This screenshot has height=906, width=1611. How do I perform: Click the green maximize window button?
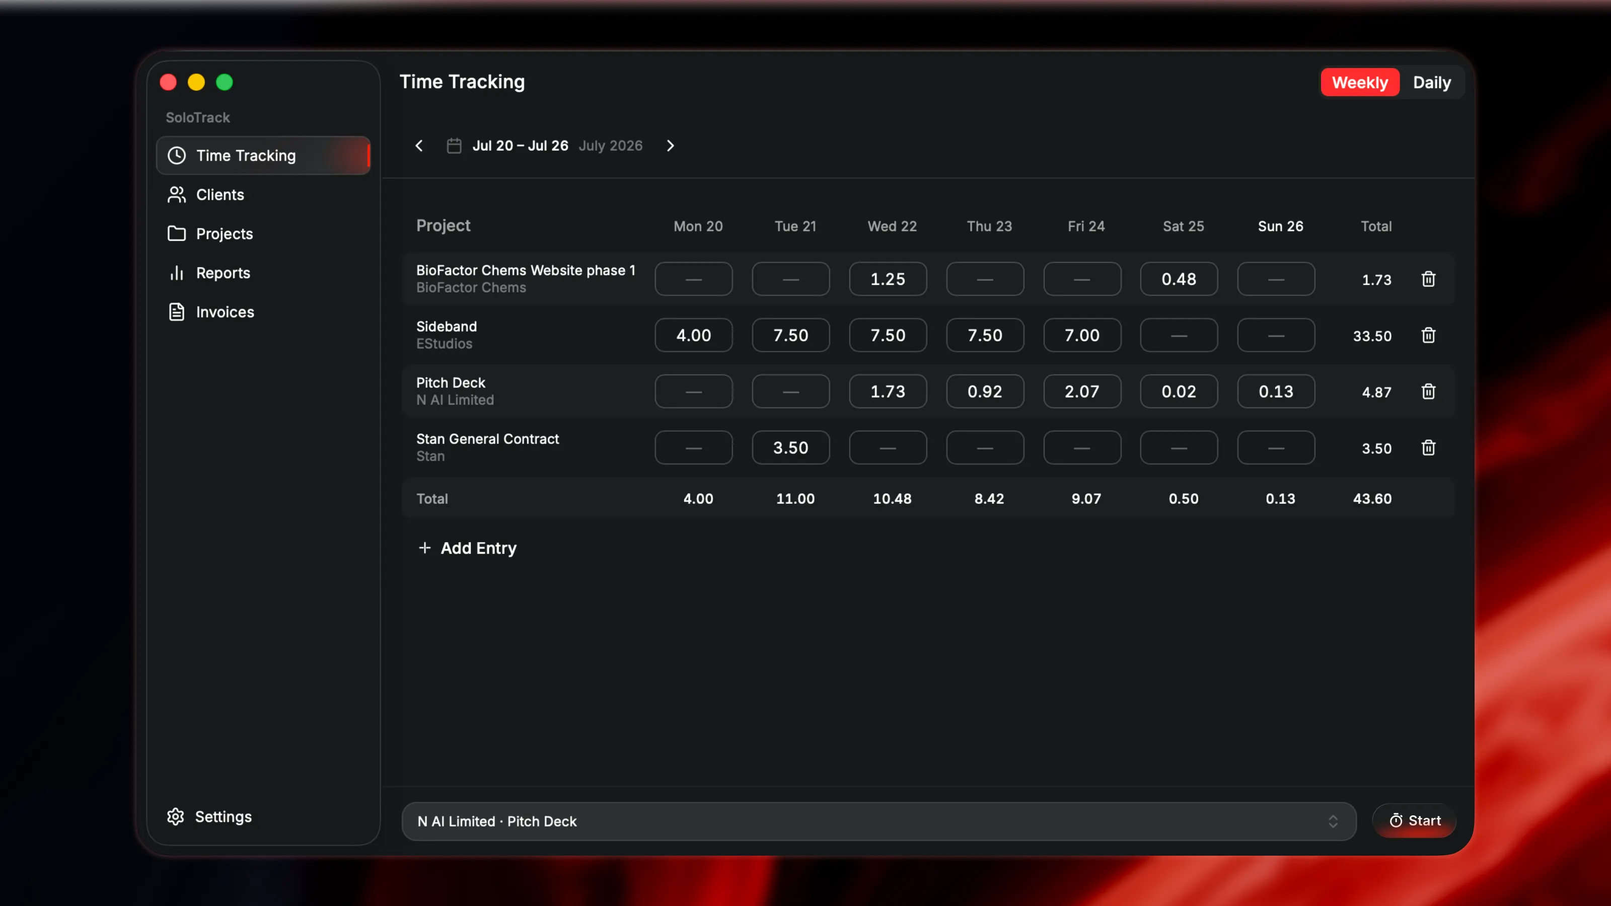[x=224, y=83]
